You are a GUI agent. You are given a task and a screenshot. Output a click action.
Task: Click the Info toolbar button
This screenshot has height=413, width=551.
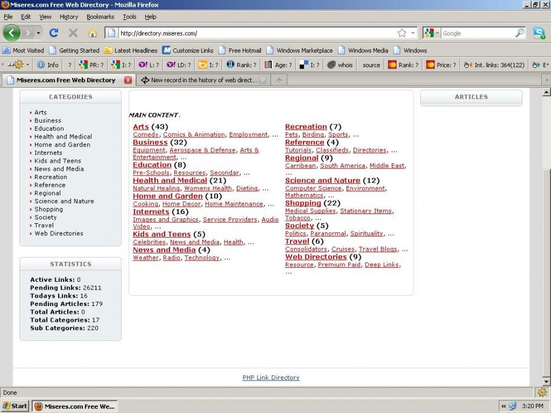pos(48,65)
